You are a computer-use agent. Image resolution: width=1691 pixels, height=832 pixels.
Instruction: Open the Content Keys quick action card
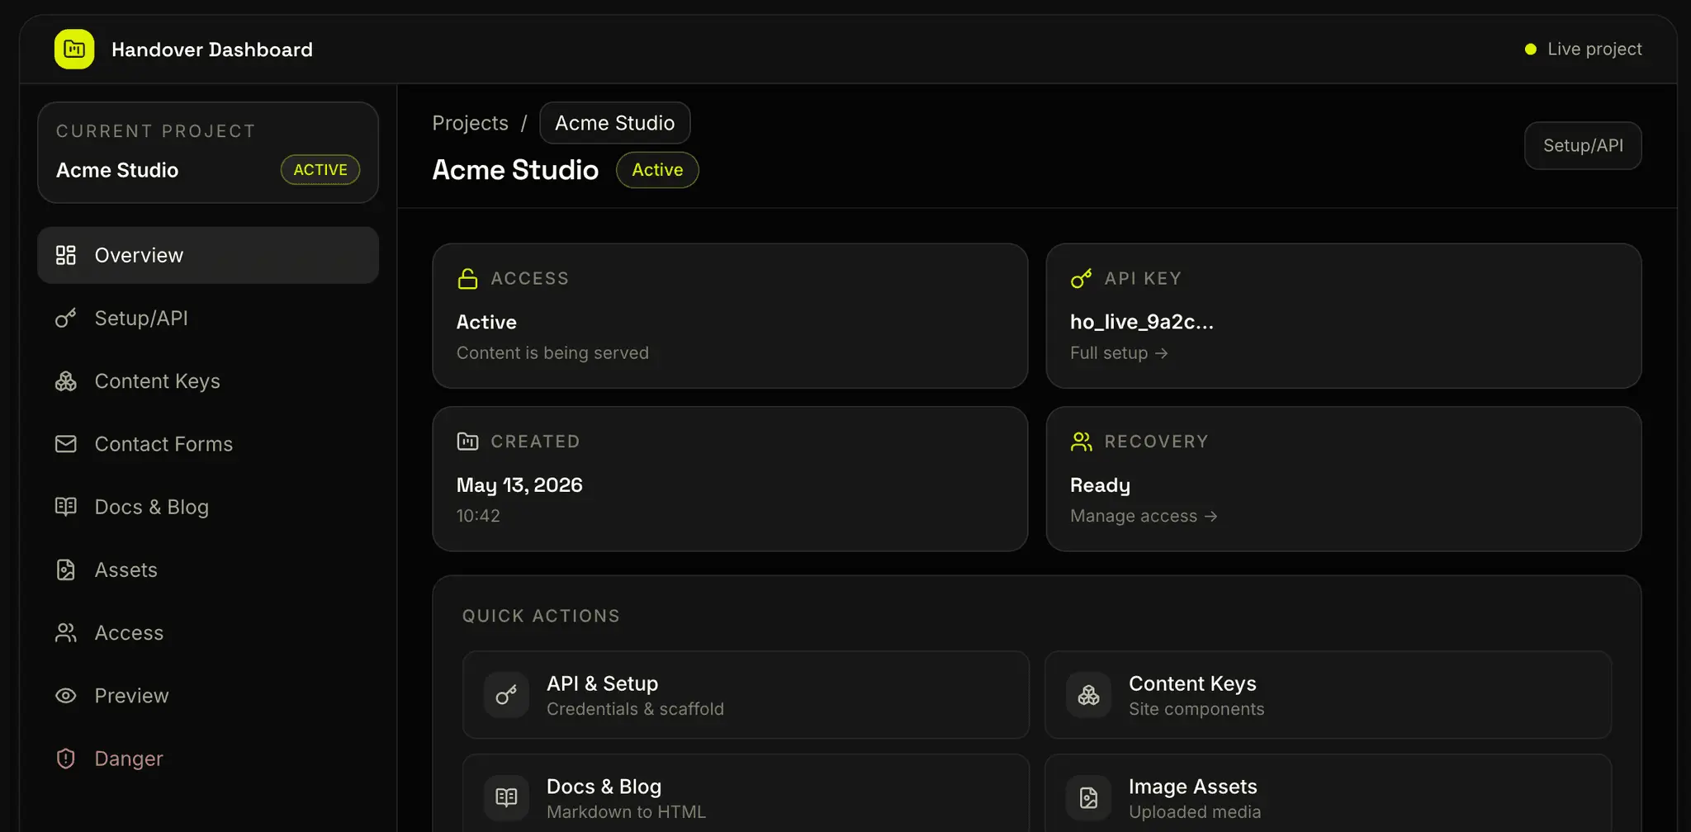[1328, 695]
